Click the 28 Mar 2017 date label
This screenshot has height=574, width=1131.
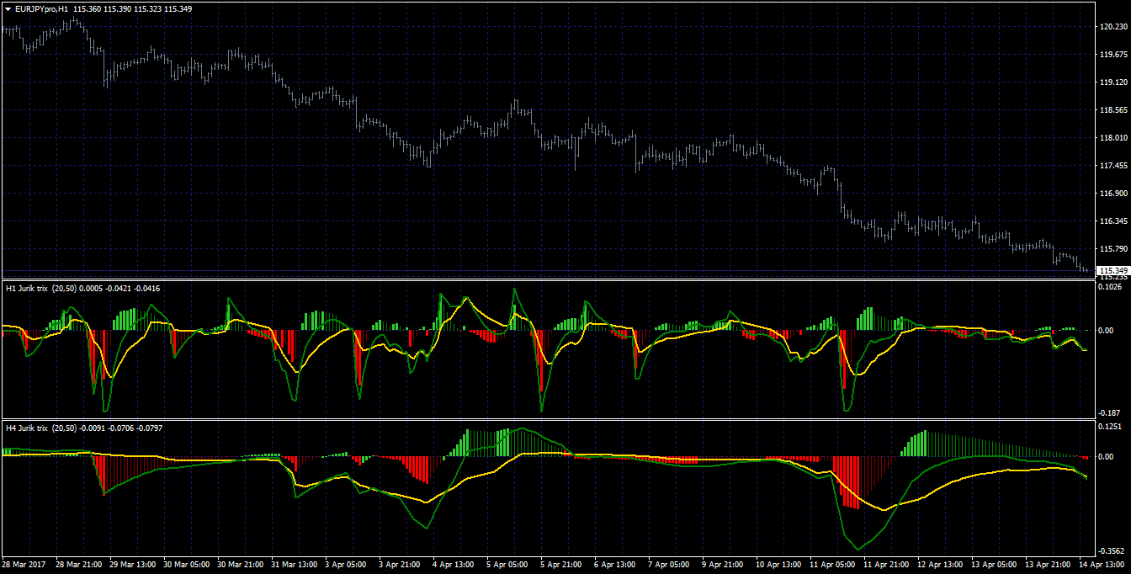pos(23,564)
